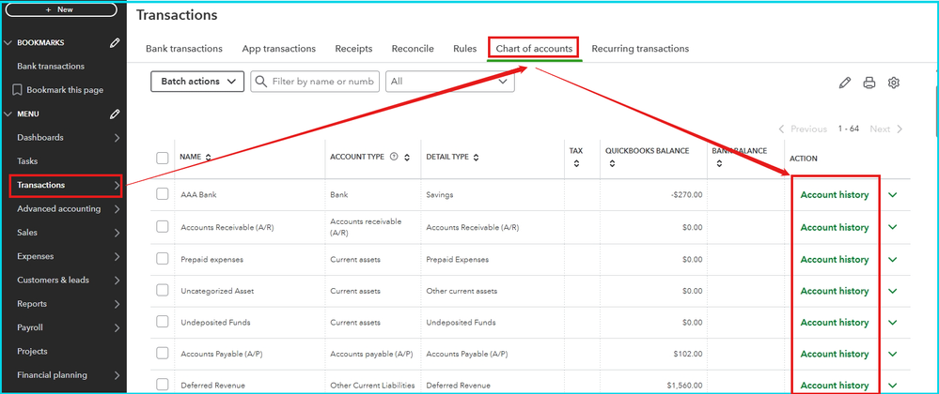Click the search magnifier in the filter box

pyautogui.click(x=260, y=82)
